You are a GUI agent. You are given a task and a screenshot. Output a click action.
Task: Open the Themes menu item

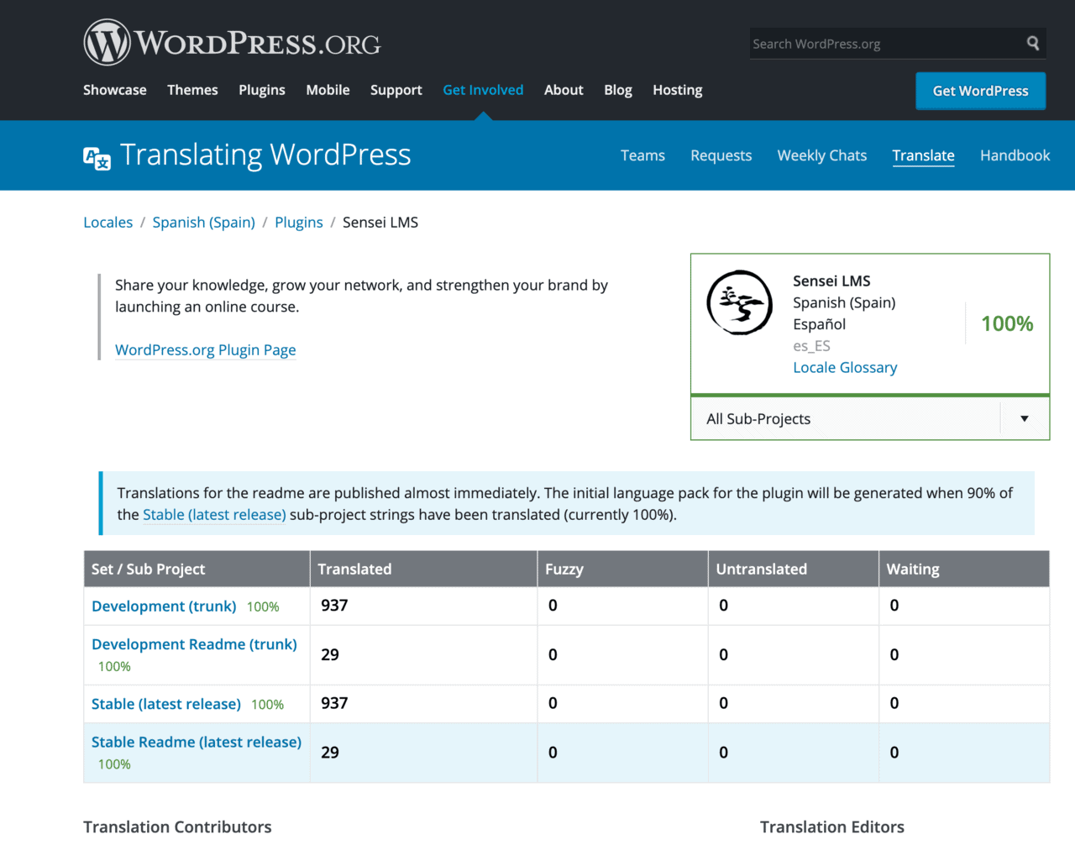point(192,90)
